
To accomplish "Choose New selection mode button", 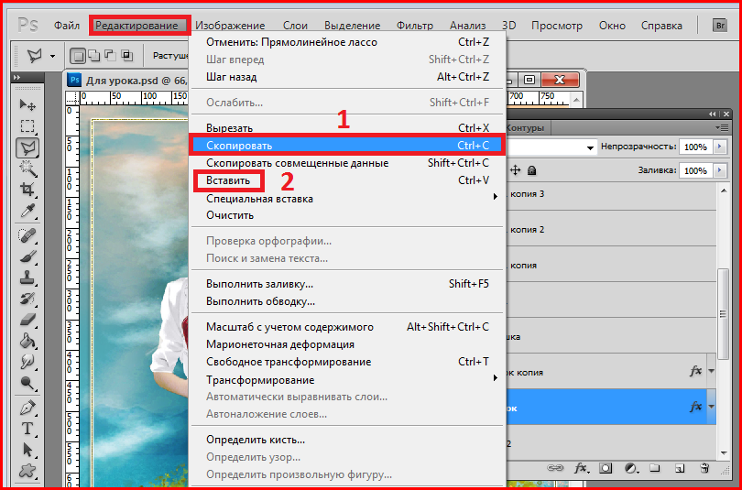I will click(78, 56).
